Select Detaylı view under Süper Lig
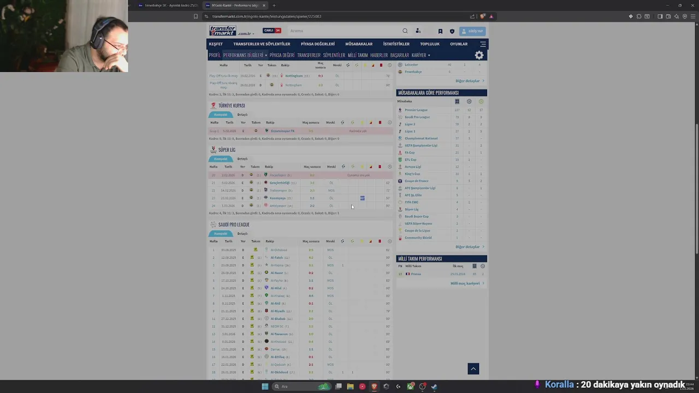 pos(242,159)
